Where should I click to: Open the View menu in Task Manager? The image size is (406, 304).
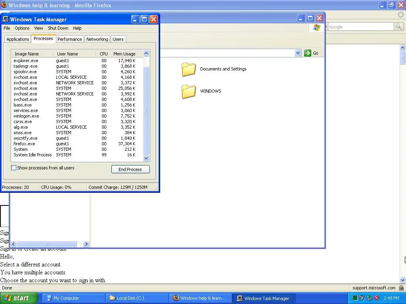coord(38,28)
